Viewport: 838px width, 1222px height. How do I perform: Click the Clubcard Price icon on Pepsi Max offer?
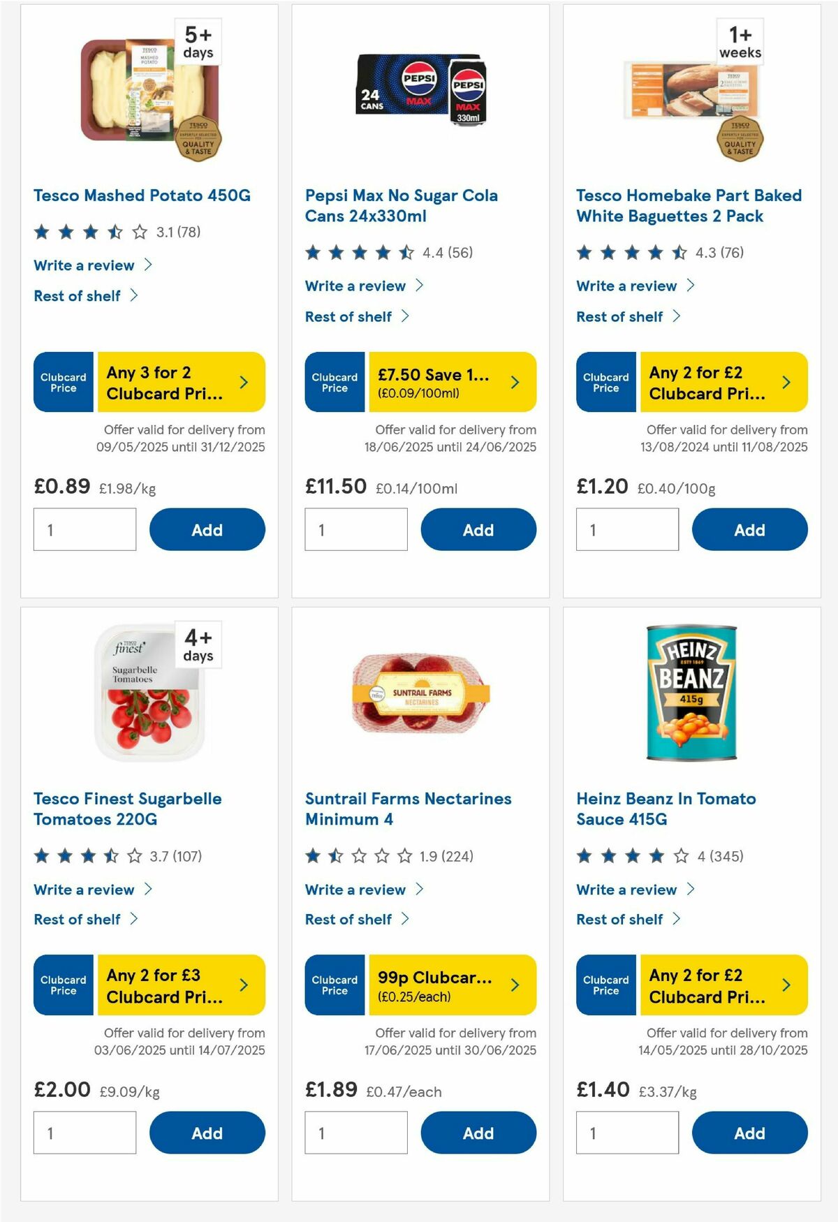pyautogui.click(x=334, y=382)
